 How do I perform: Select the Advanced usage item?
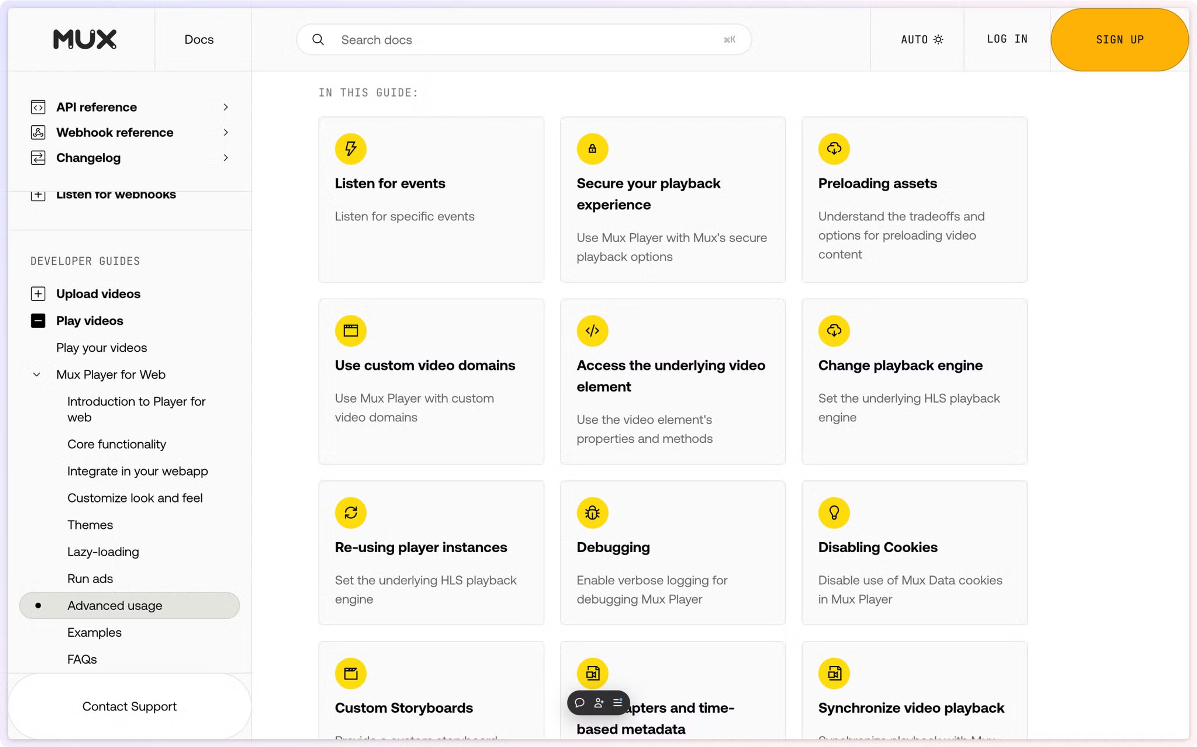click(129, 605)
